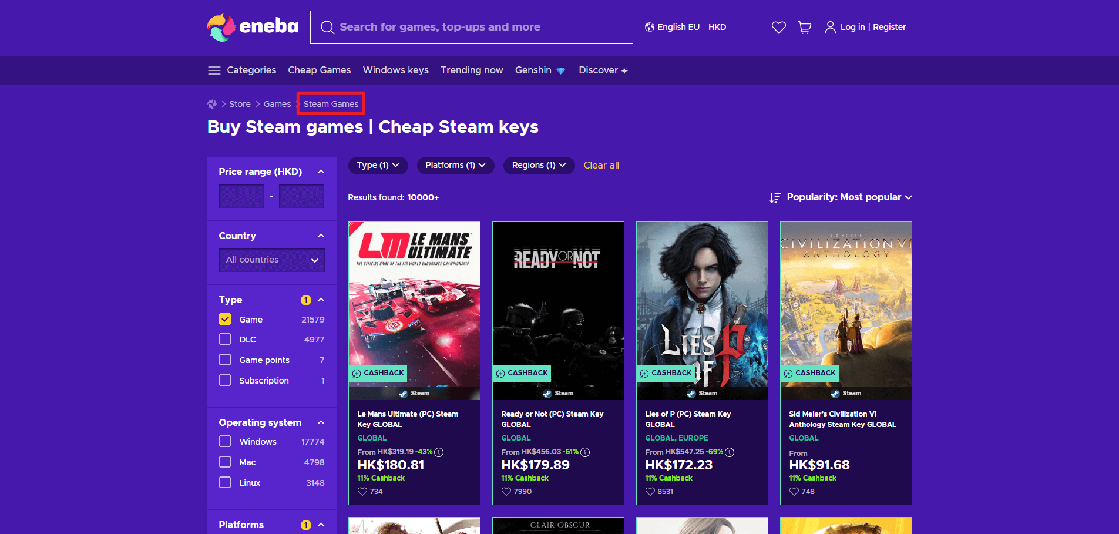Check the Mac operating system checkbox
The image size is (1119, 534).
point(225,462)
